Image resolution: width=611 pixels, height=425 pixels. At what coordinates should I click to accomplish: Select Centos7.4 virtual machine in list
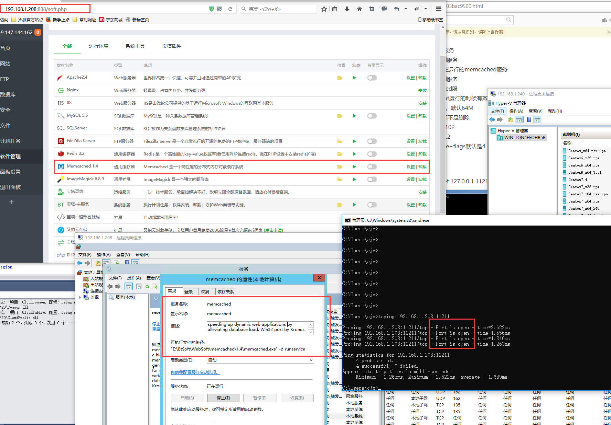pyautogui.click(x=578, y=180)
